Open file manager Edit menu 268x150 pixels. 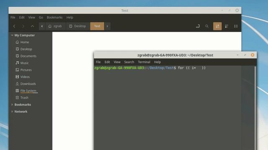[22, 17]
